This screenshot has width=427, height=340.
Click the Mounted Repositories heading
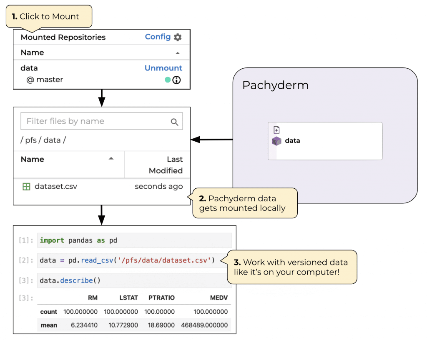(63, 37)
